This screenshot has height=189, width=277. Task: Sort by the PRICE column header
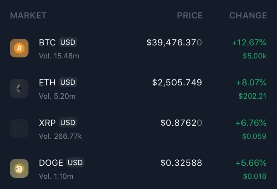[x=190, y=15]
